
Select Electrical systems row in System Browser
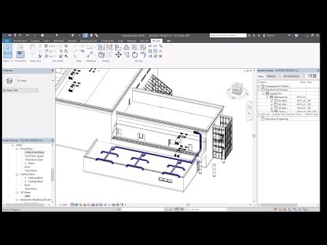click(277, 119)
